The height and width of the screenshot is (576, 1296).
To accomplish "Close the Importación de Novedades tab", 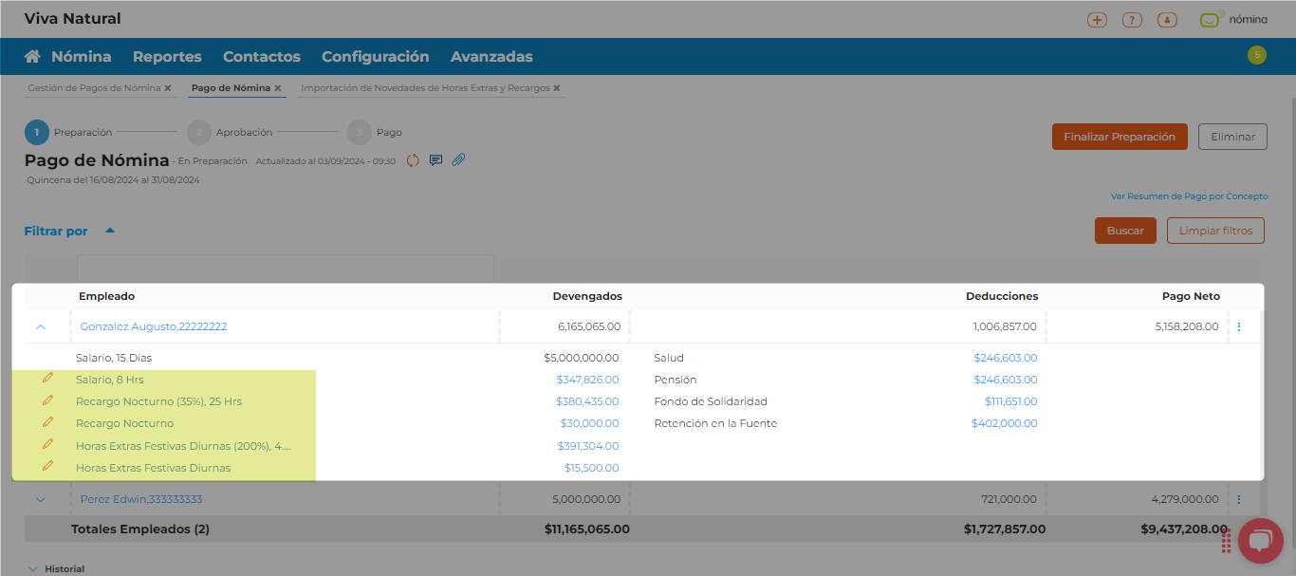I will coord(557,88).
